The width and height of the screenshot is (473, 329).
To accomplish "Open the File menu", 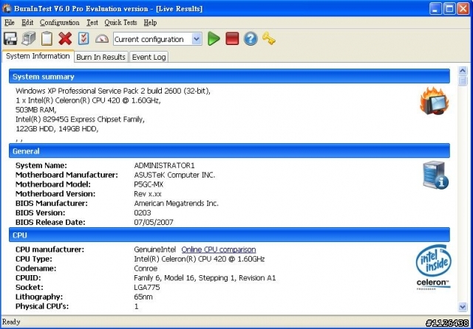I will (10, 23).
